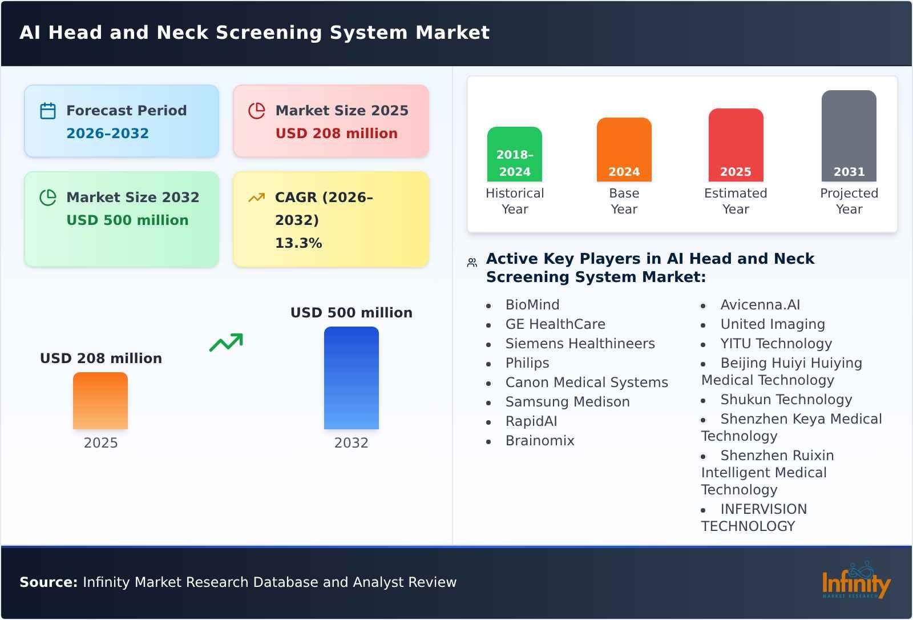Click 'GE HealthCare' in the key players list
913x620 pixels.
pyautogui.click(x=555, y=324)
